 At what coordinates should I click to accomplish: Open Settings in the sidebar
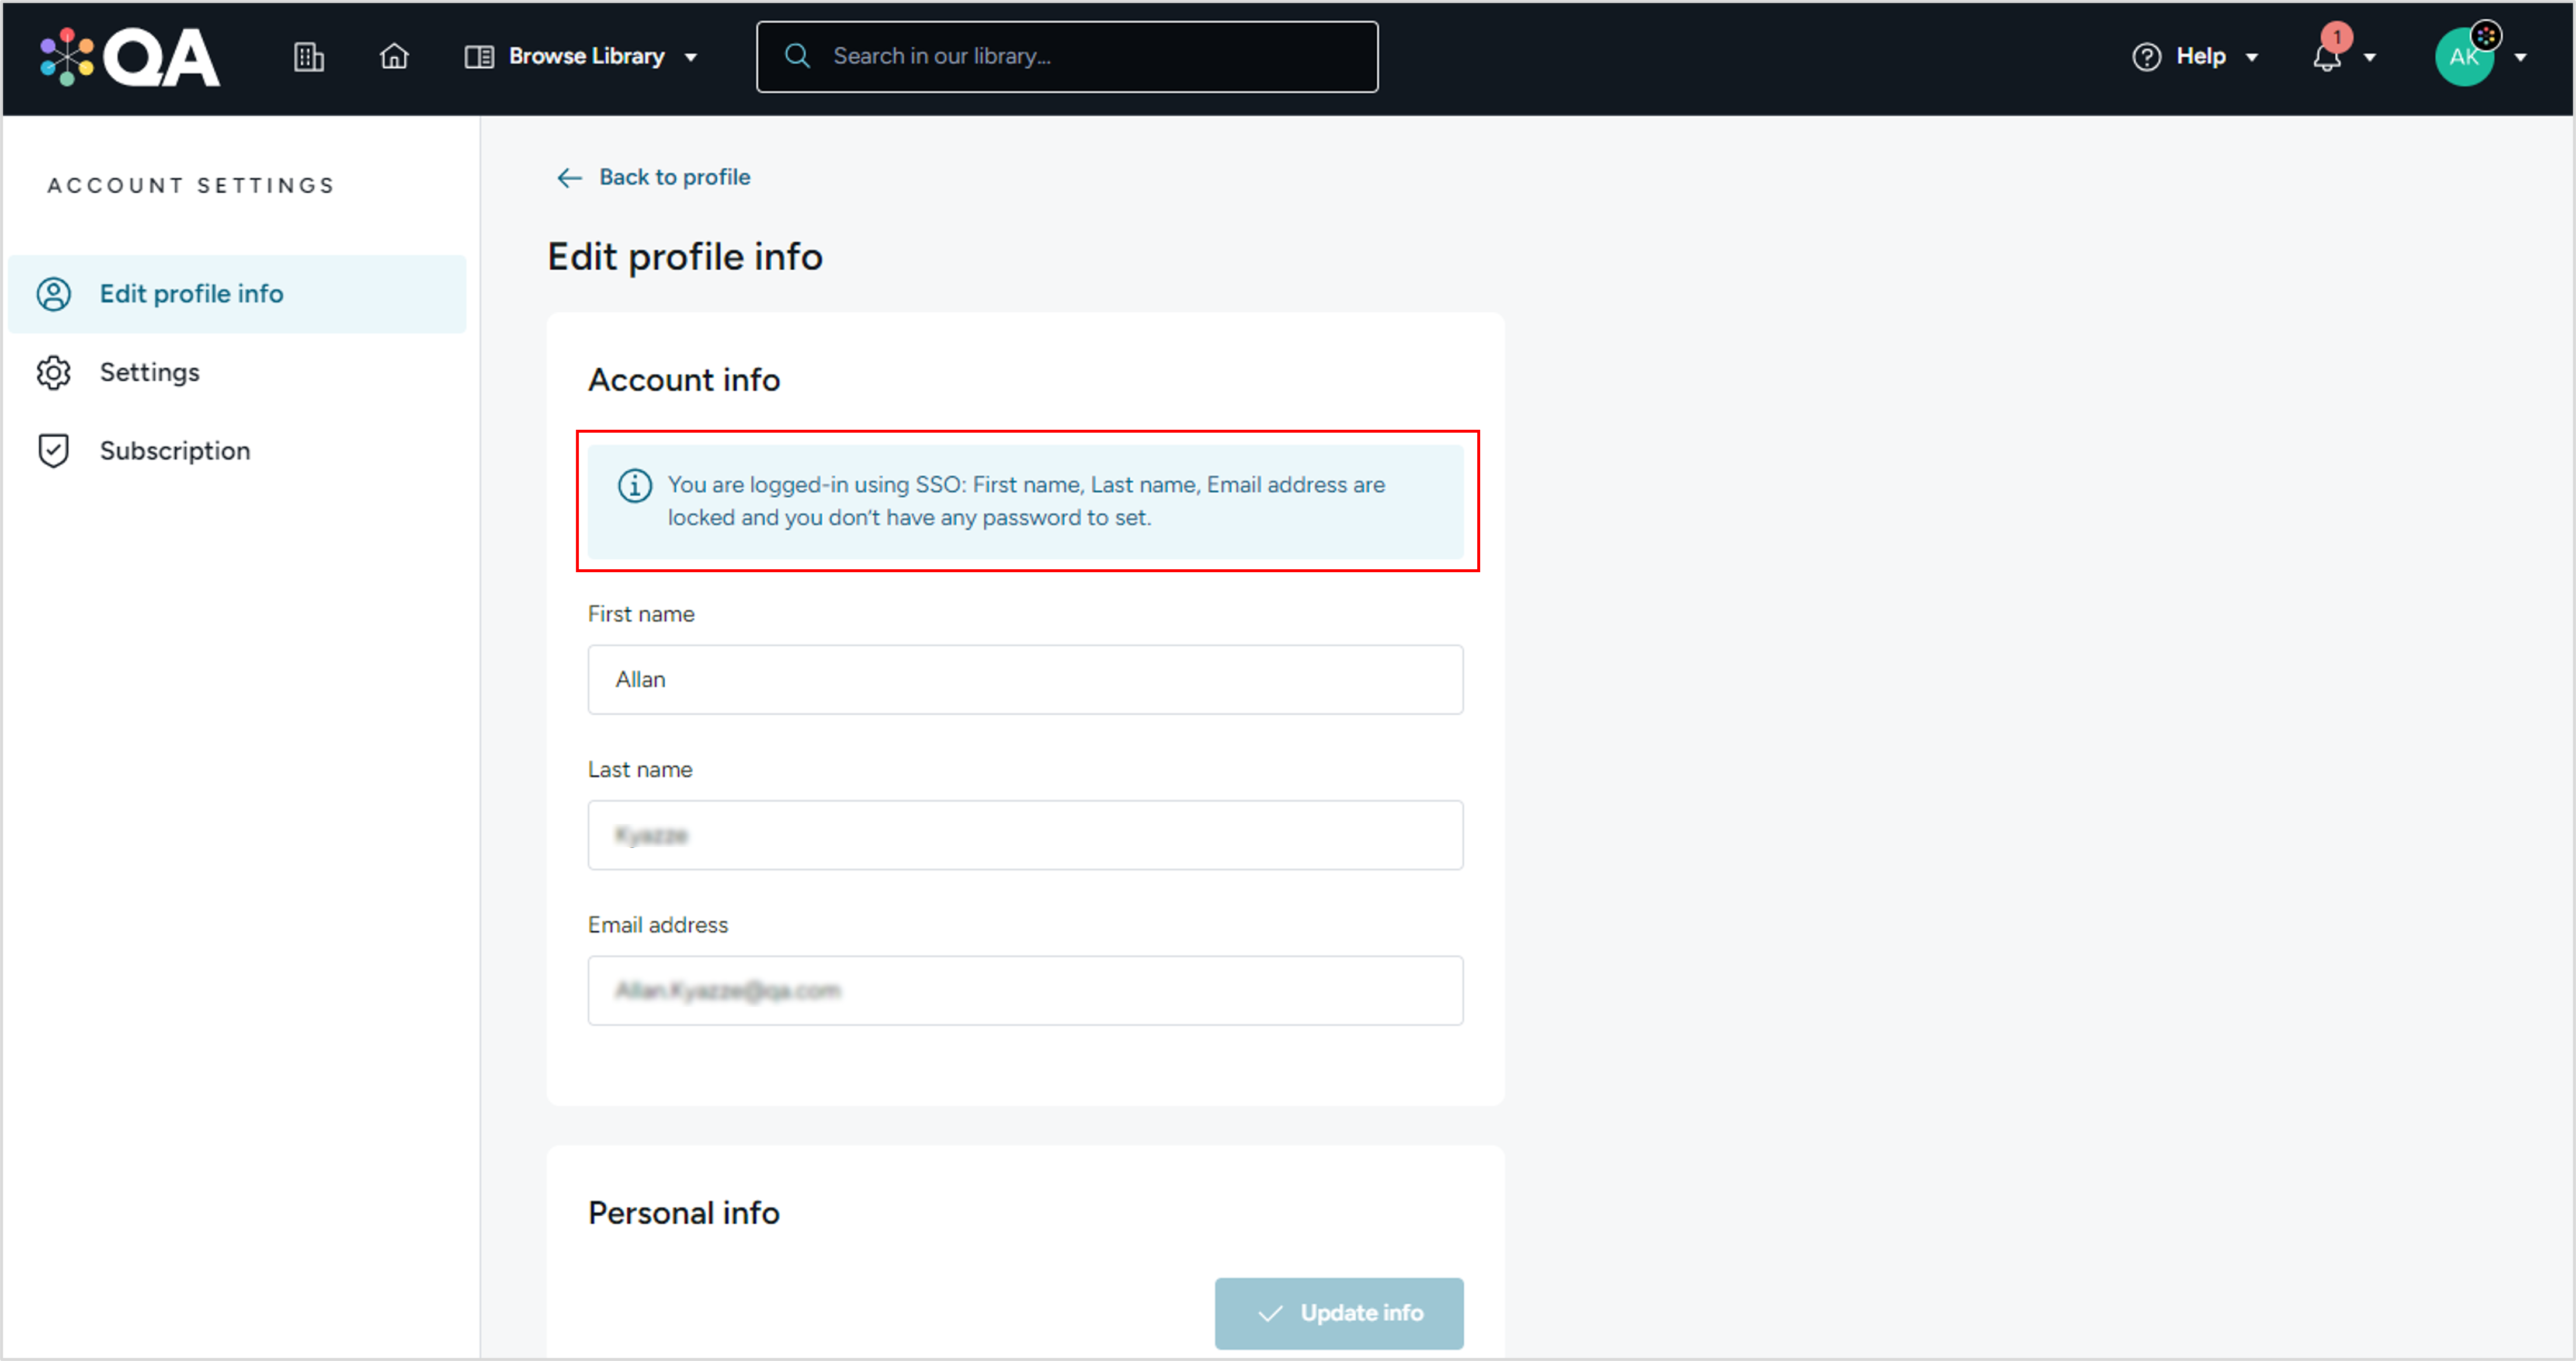(237, 373)
